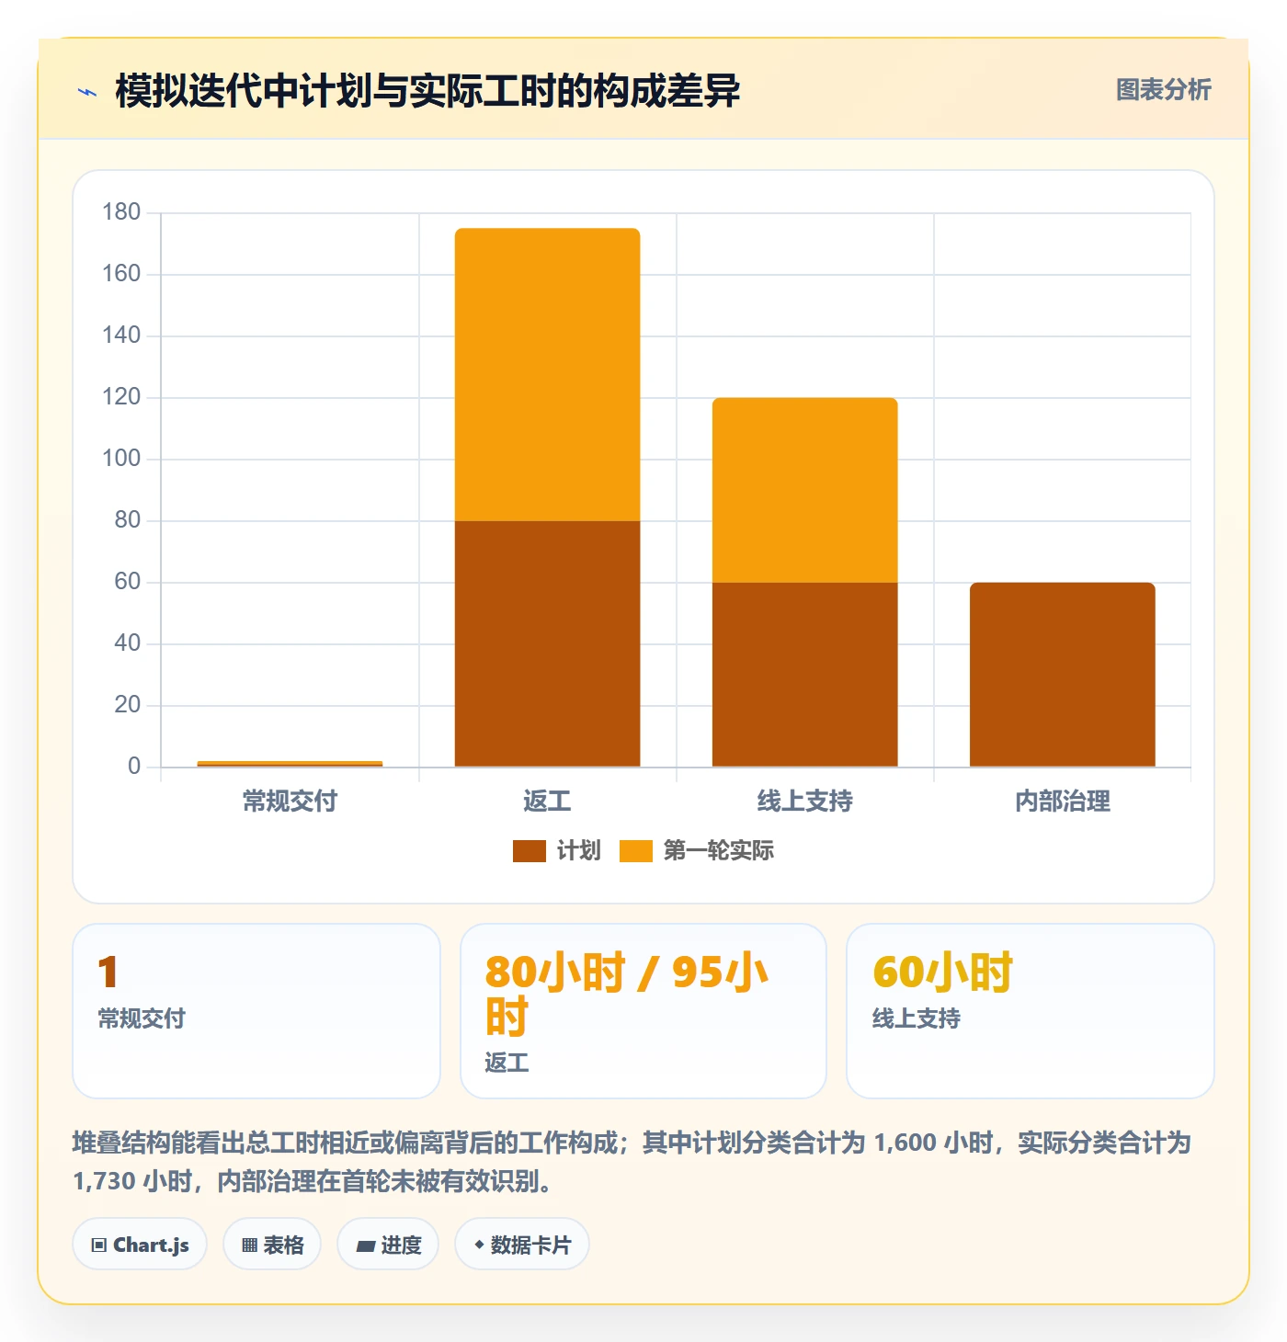
Task: Toggle the 第一轮实际 legend color swatch
Action: (636, 851)
